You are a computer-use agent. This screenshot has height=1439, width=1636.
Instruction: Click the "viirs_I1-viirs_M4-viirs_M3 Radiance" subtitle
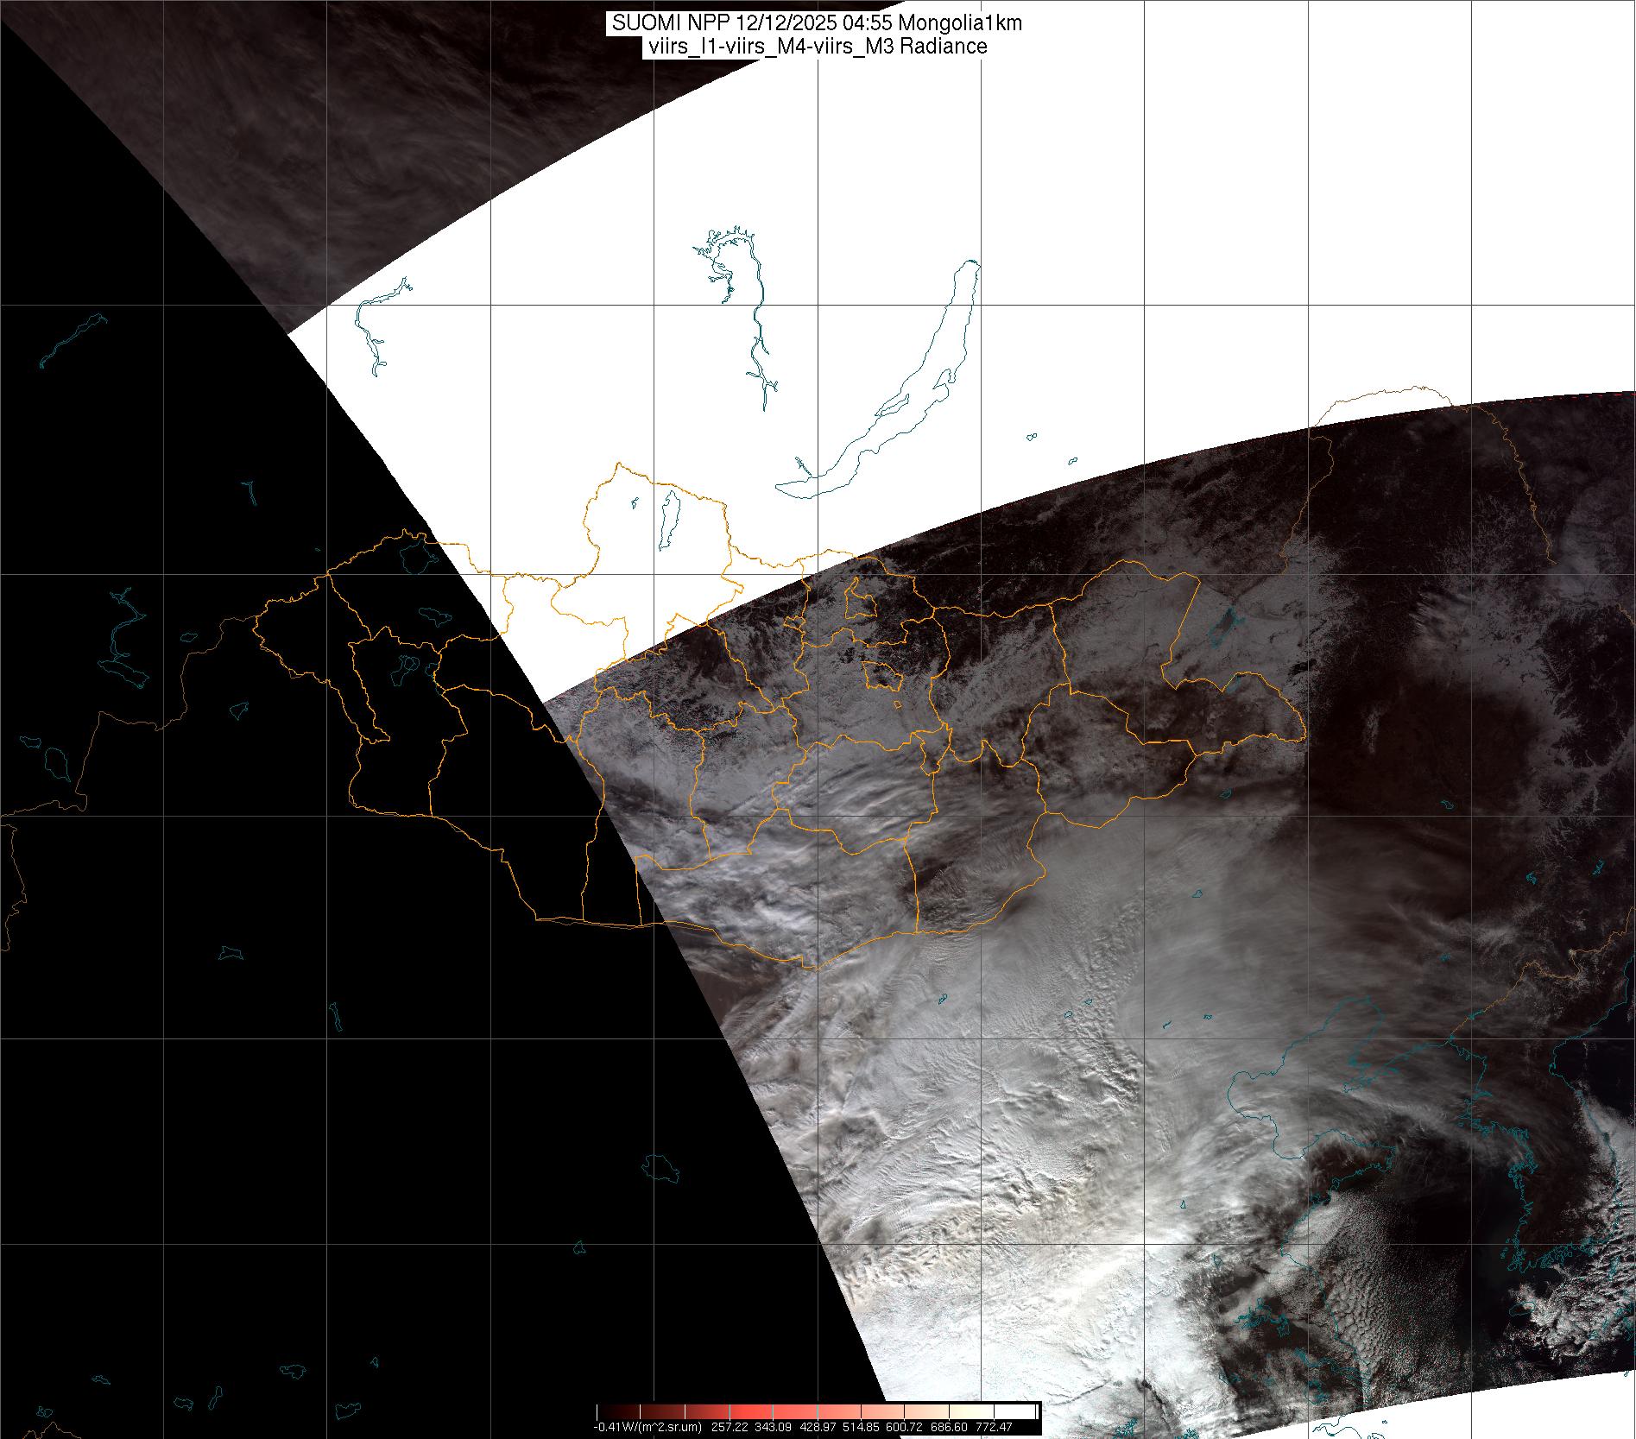point(816,47)
